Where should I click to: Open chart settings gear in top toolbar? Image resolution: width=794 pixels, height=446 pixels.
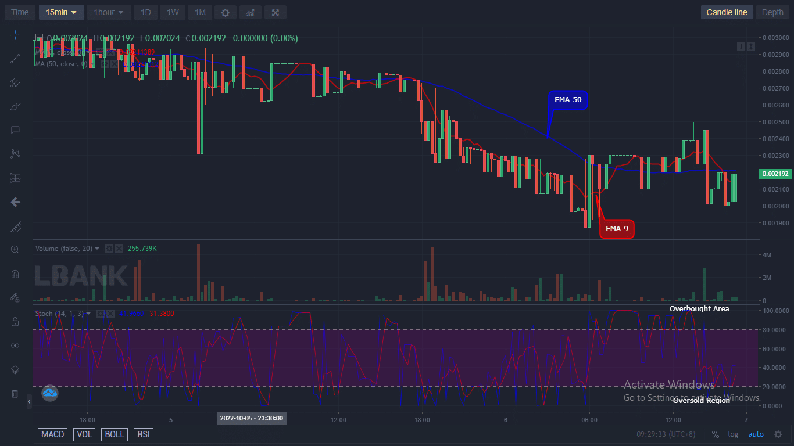(x=225, y=12)
